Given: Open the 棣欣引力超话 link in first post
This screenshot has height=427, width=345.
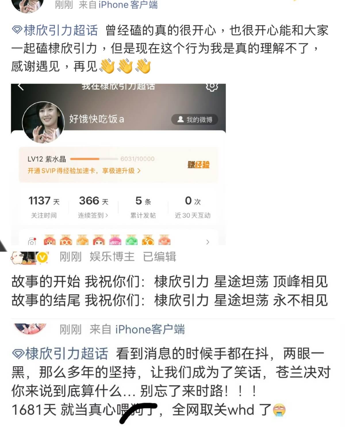Looking at the screenshot, I should (x=61, y=30).
